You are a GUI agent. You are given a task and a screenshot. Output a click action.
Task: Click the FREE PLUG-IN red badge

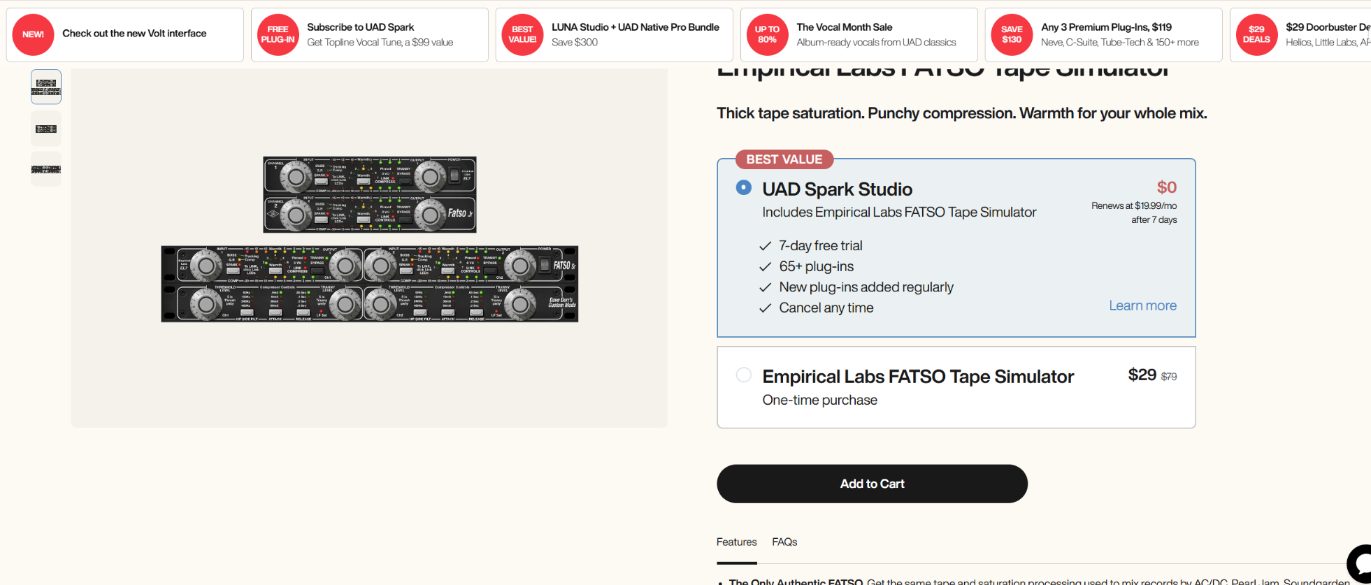[x=278, y=34]
